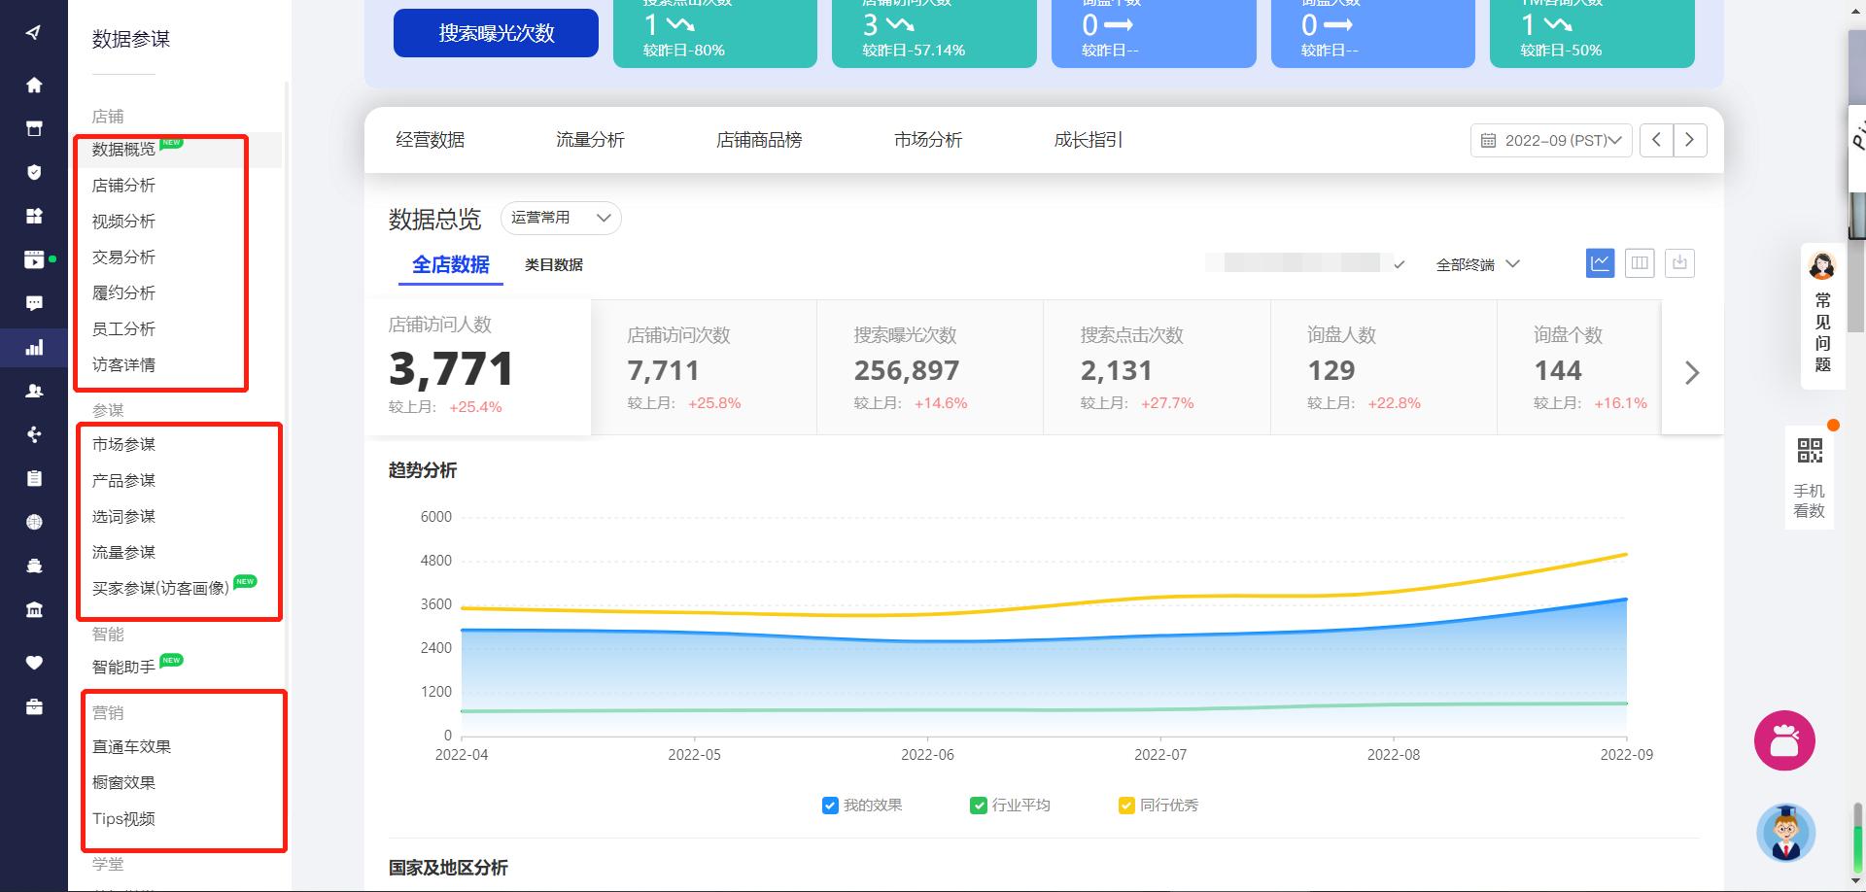Open the QR code 手机看数 icon
Screen dimensions: 1866x892
pos(1810,451)
